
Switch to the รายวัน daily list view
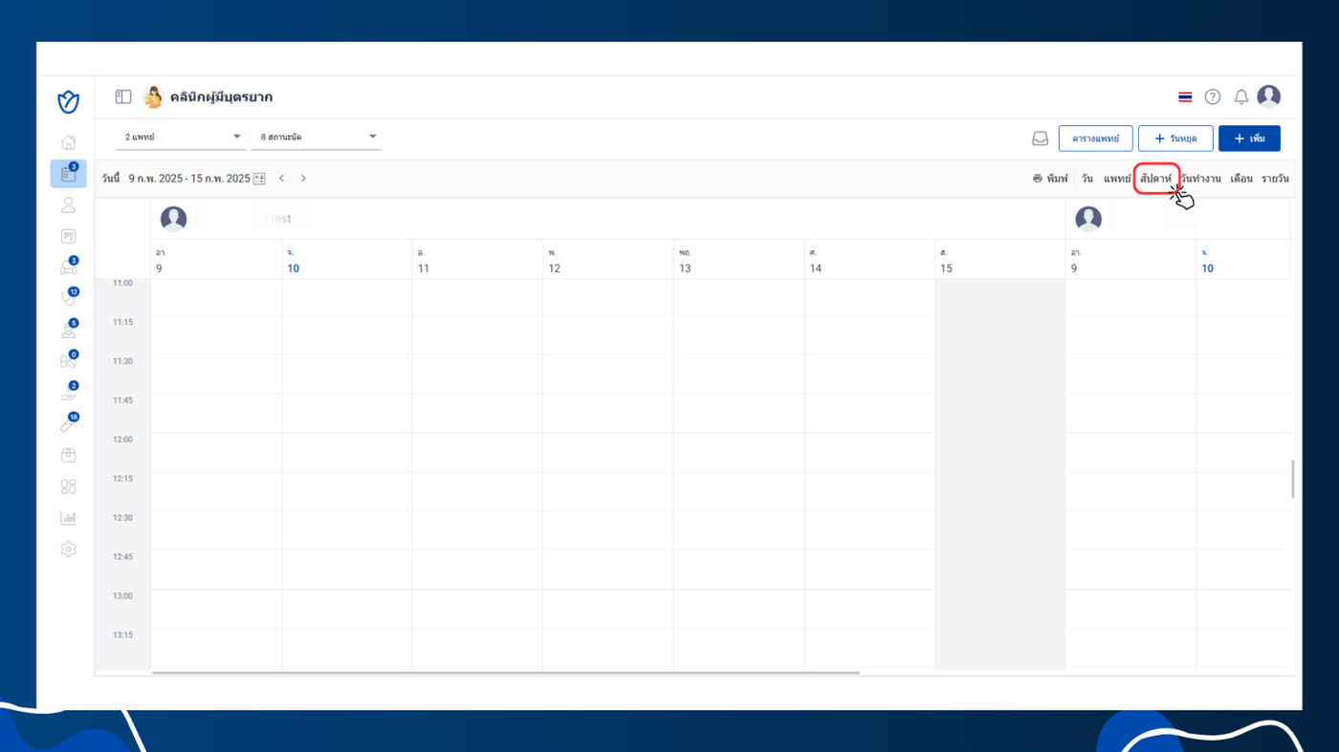1275,179
